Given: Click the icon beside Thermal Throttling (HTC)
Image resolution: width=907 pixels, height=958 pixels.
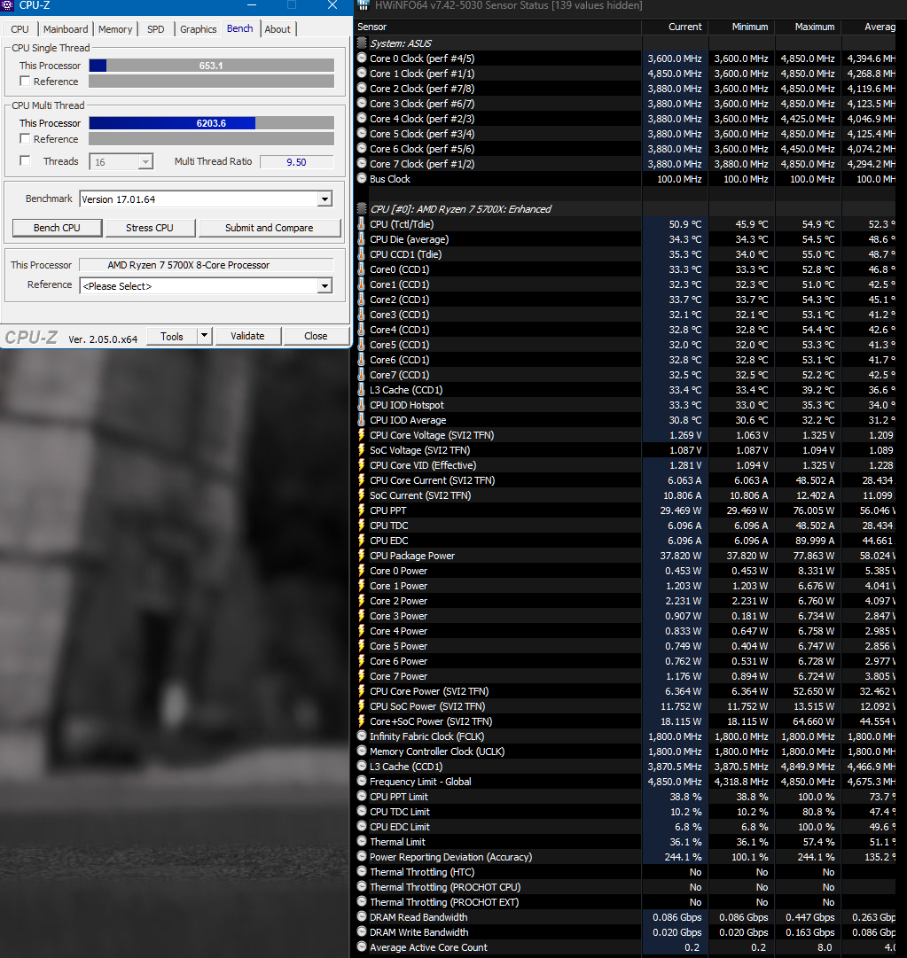Looking at the screenshot, I should click(362, 871).
